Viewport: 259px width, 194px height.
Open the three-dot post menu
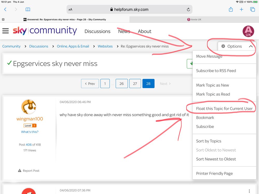(249, 191)
